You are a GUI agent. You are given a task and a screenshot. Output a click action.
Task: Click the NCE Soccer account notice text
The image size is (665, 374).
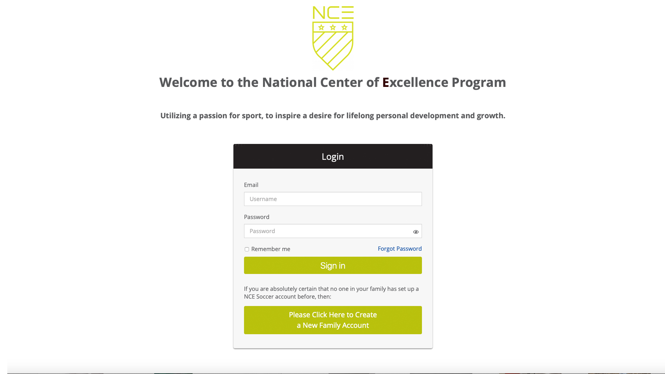point(331,293)
